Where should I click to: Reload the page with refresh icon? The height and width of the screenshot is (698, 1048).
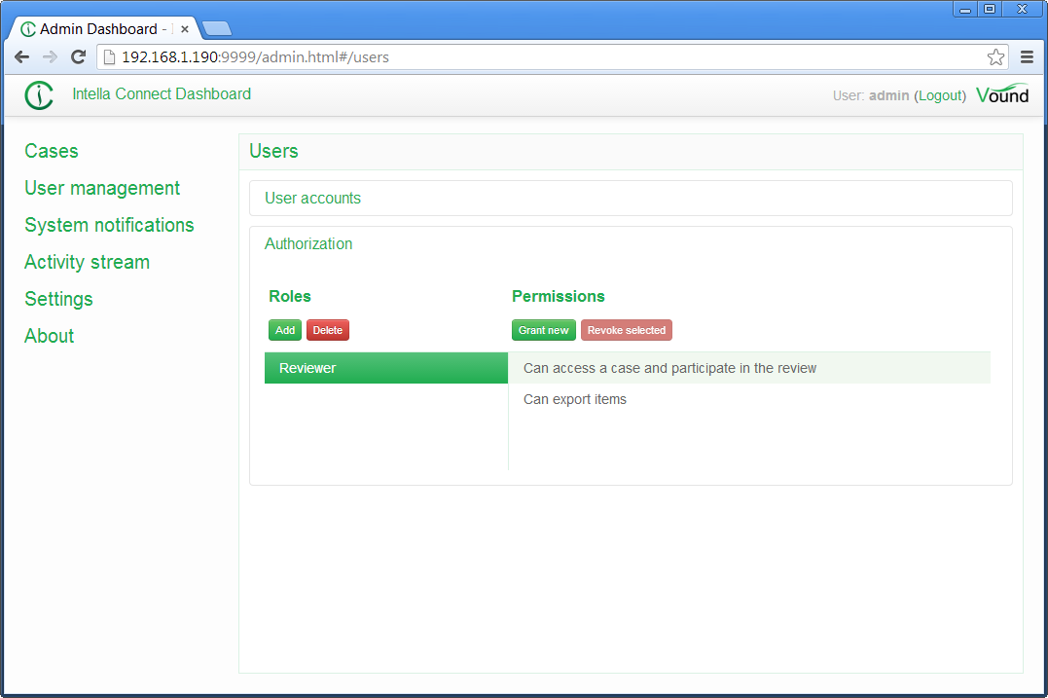pos(79,57)
